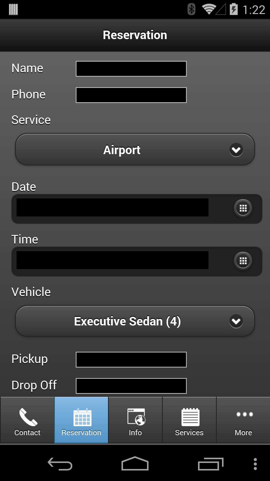Open the overflow menu in navigation bar
Viewport: 270px width, 481px height.
[255, 464]
